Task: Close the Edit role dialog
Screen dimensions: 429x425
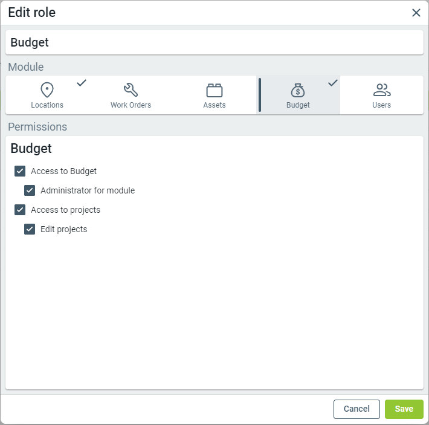Action: click(416, 13)
